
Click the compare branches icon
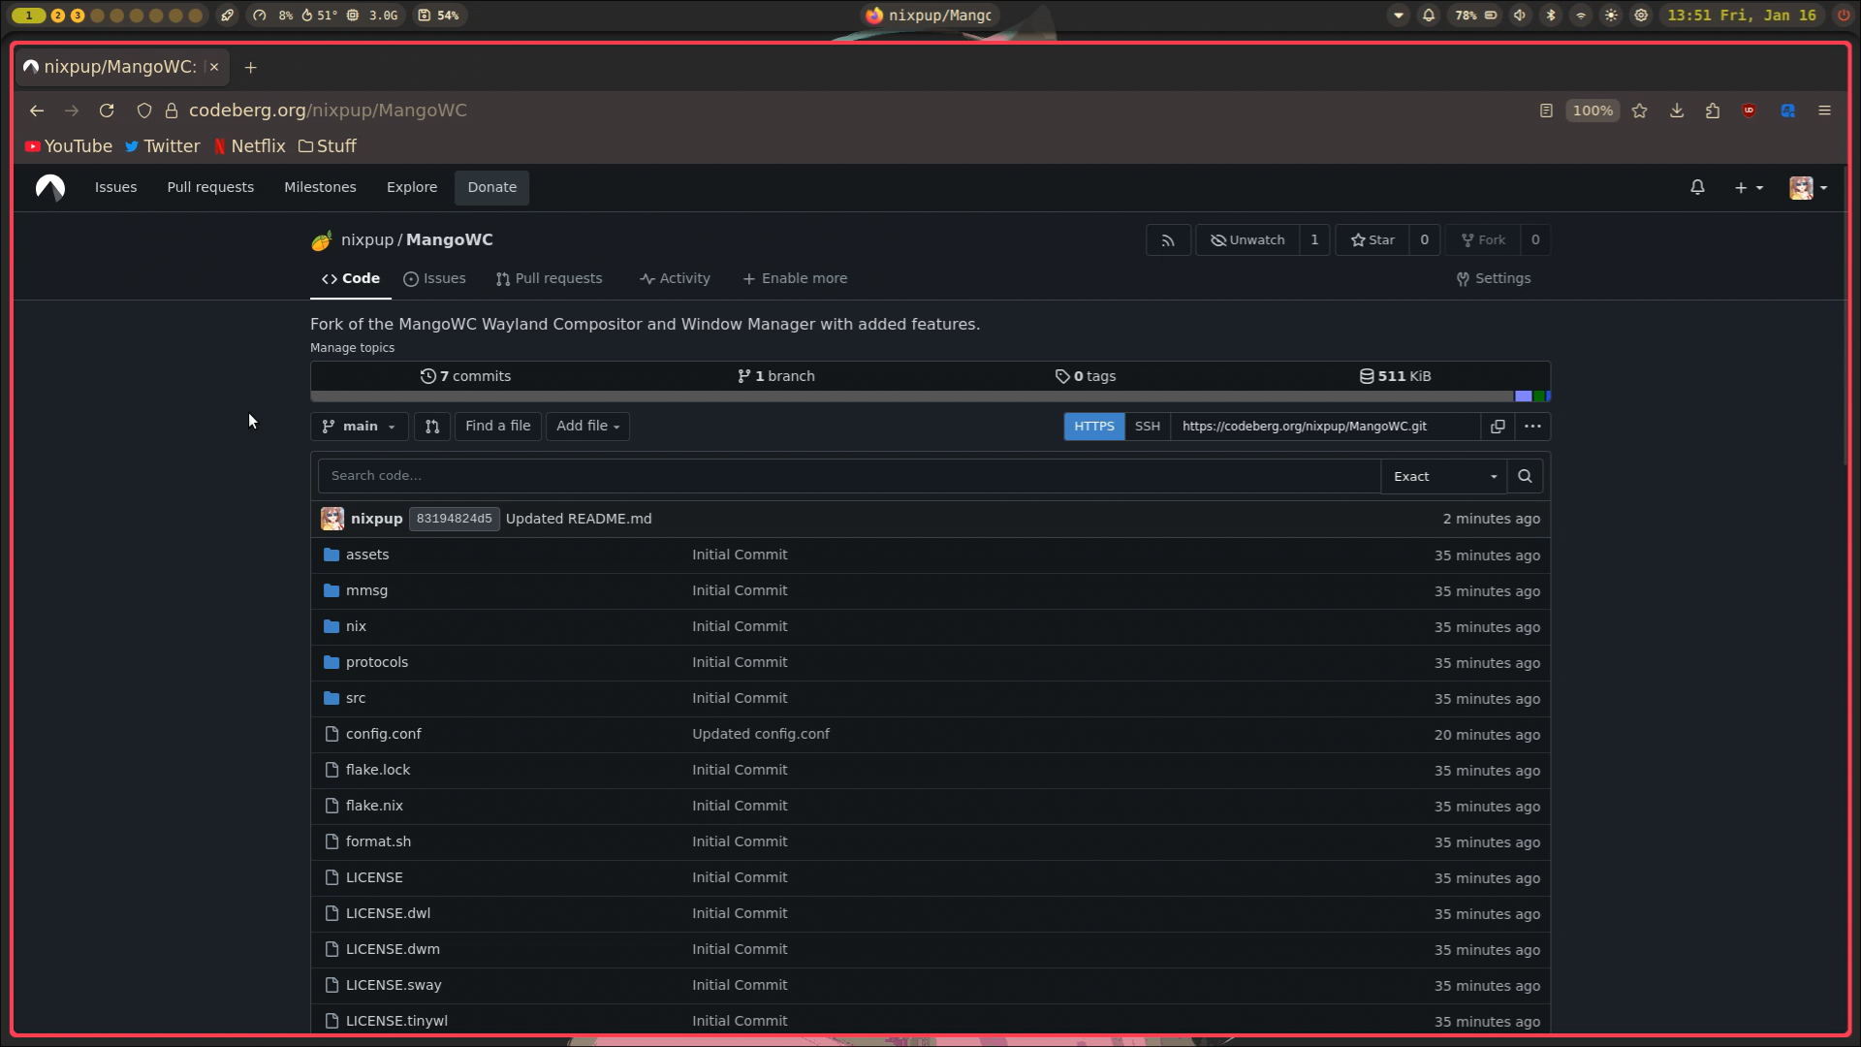tap(432, 427)
